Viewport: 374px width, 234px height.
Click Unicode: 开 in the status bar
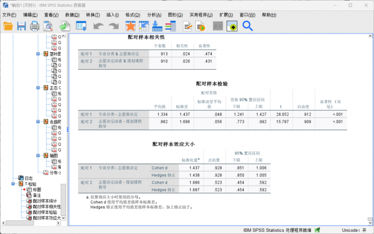[x=354, y=230]
